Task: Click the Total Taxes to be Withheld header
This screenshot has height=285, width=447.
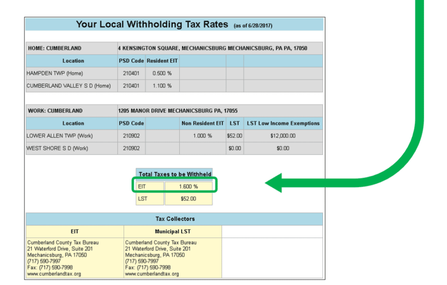Action: tap(175, 174)
